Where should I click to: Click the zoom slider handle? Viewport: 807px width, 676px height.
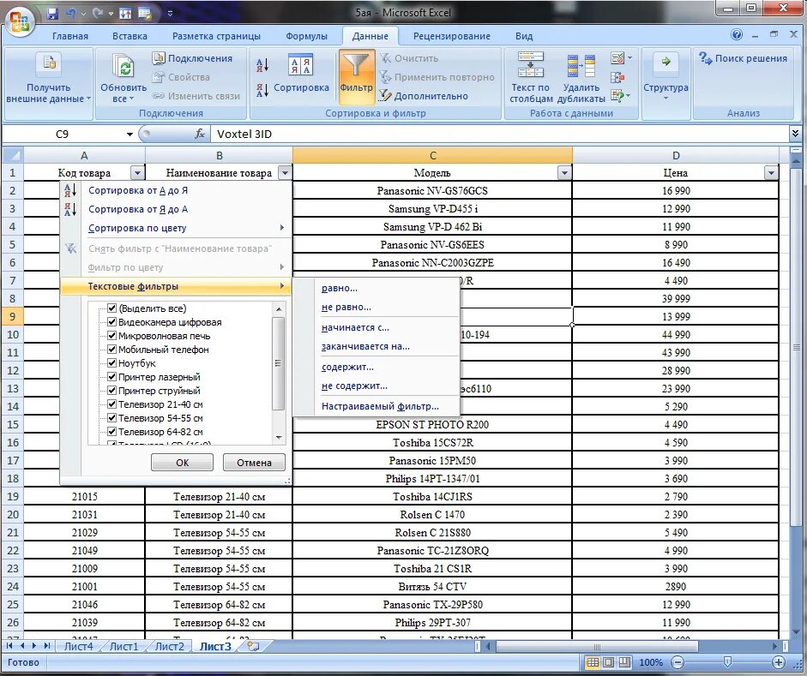pyautogui.click(x=727, y=662)
